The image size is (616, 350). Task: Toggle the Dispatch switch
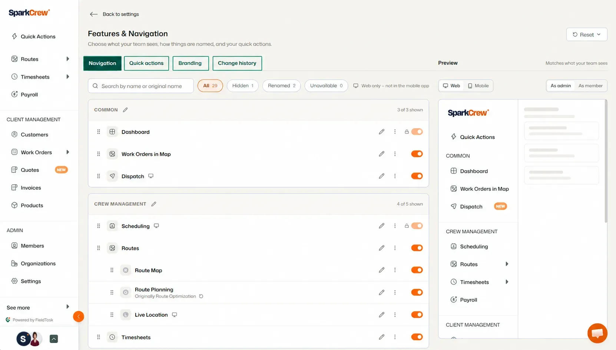[417, 176]
